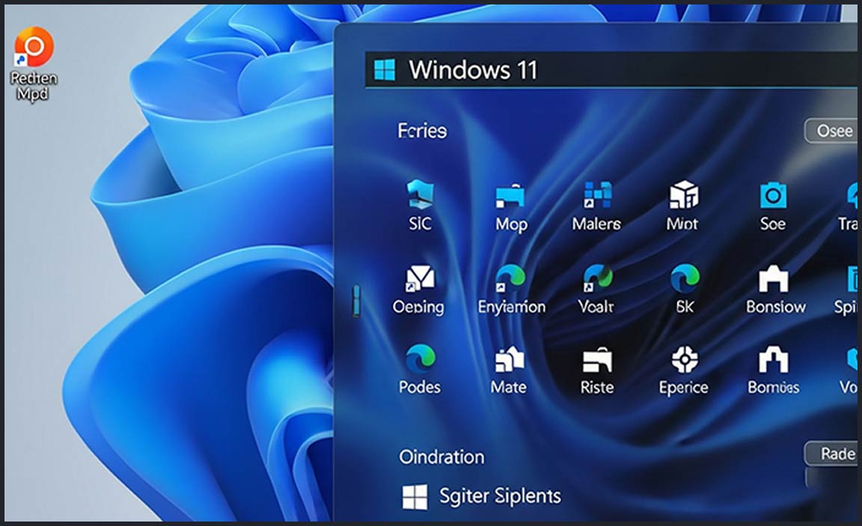Open the Bonsiow app icon
The image size is (862, 526).
coord(774,280)
